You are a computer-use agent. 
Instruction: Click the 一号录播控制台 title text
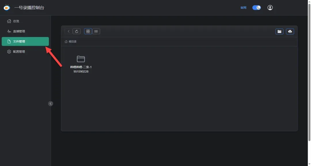(29, 8)
